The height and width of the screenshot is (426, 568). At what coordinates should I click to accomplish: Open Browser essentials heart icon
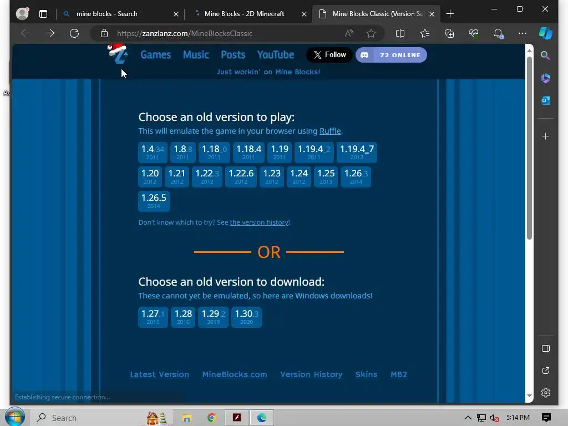coord(474,33)
